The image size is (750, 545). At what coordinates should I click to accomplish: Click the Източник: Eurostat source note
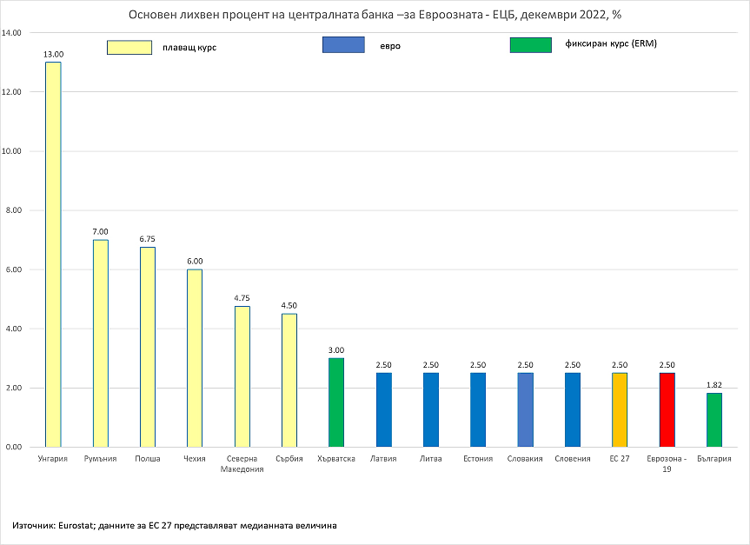coord(175,525)
